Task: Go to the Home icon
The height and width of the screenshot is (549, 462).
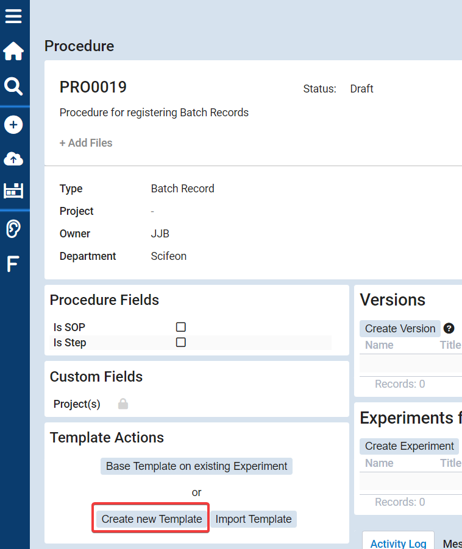Action: [x=13, y=52]
